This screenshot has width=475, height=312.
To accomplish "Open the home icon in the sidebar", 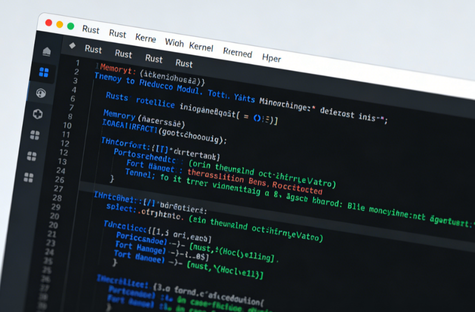I will tap(47, 52).
